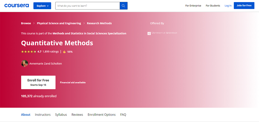Click Annemarie Zand Scholten's profile photo
259x127 pixels.
(x=24, y=63)
